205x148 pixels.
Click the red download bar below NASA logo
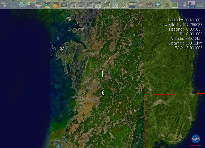[195, 145]
